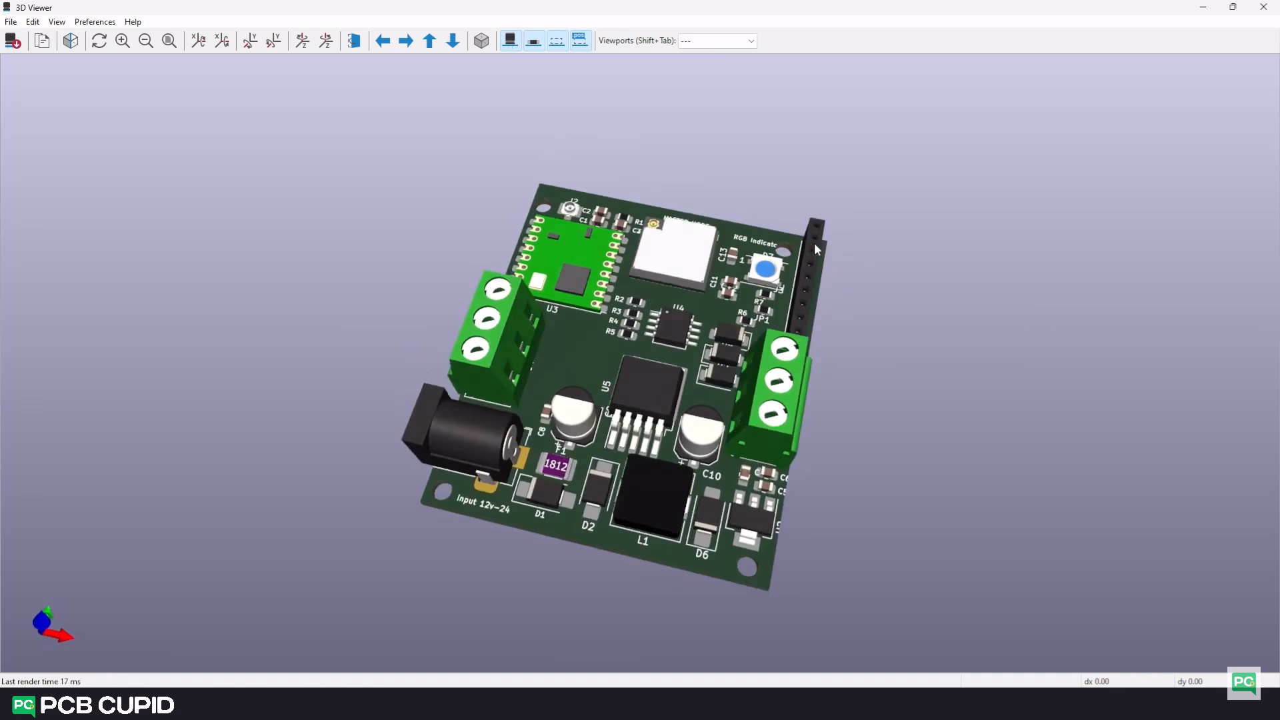
Task: Toggle through-hole 3D models display
Action: pos(511,41)
